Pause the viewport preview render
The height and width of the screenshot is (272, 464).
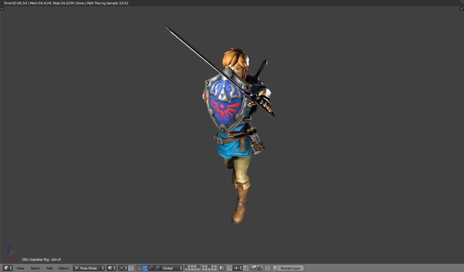268,268
